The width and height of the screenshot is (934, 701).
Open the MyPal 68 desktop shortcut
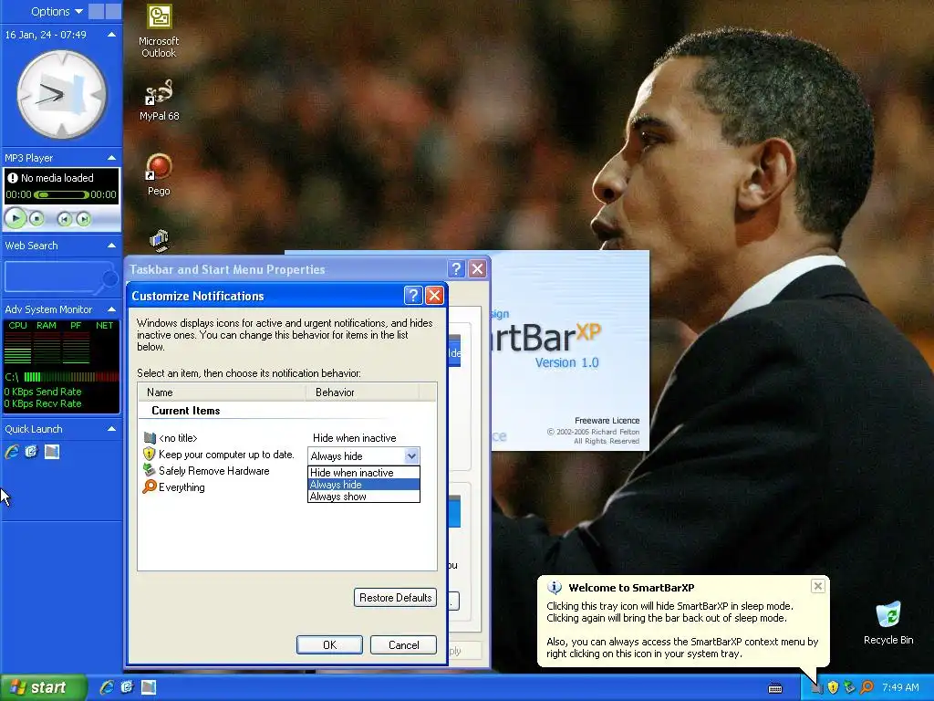click(x=159, y=100)
